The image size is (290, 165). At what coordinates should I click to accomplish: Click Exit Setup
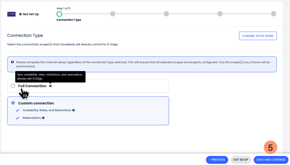click(x=241, y=160)
